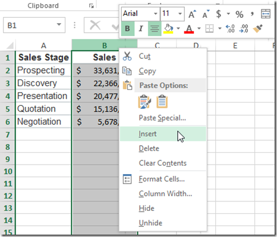
Task: Apply Percent Style formatting
Action: 240,14
